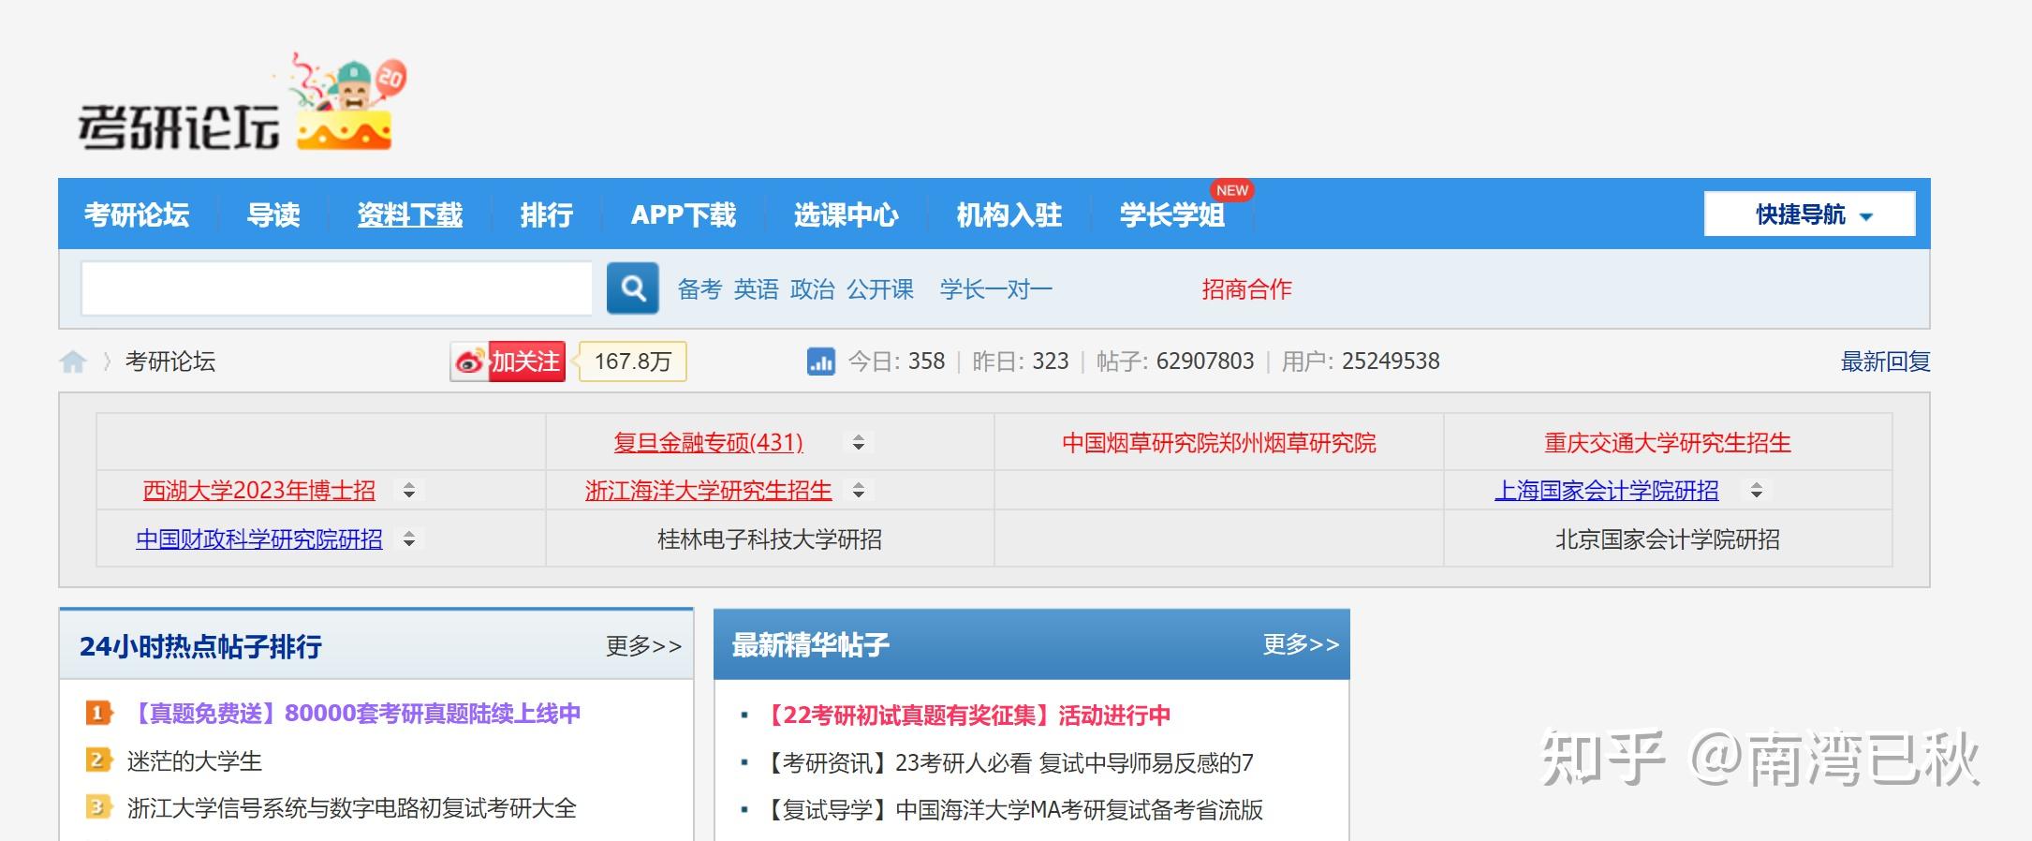Open the 选课中心 nav item
This screenshot has width=2032, height=841.
(847, 214)
